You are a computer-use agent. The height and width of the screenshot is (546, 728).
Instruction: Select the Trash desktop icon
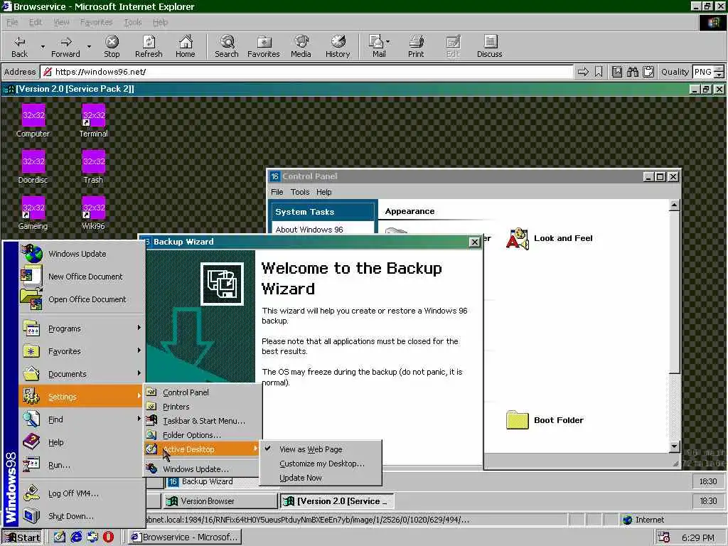[x=93, y=167]
